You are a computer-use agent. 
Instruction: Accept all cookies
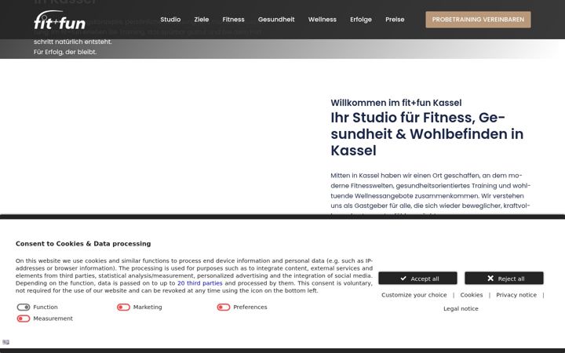(x=417, y=278)
